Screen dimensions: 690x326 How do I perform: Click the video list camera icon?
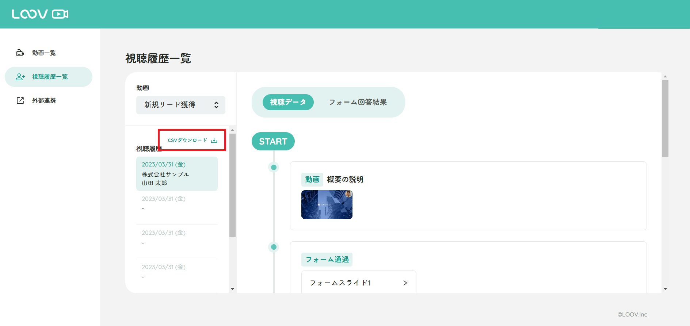click(x=20, y=53)
